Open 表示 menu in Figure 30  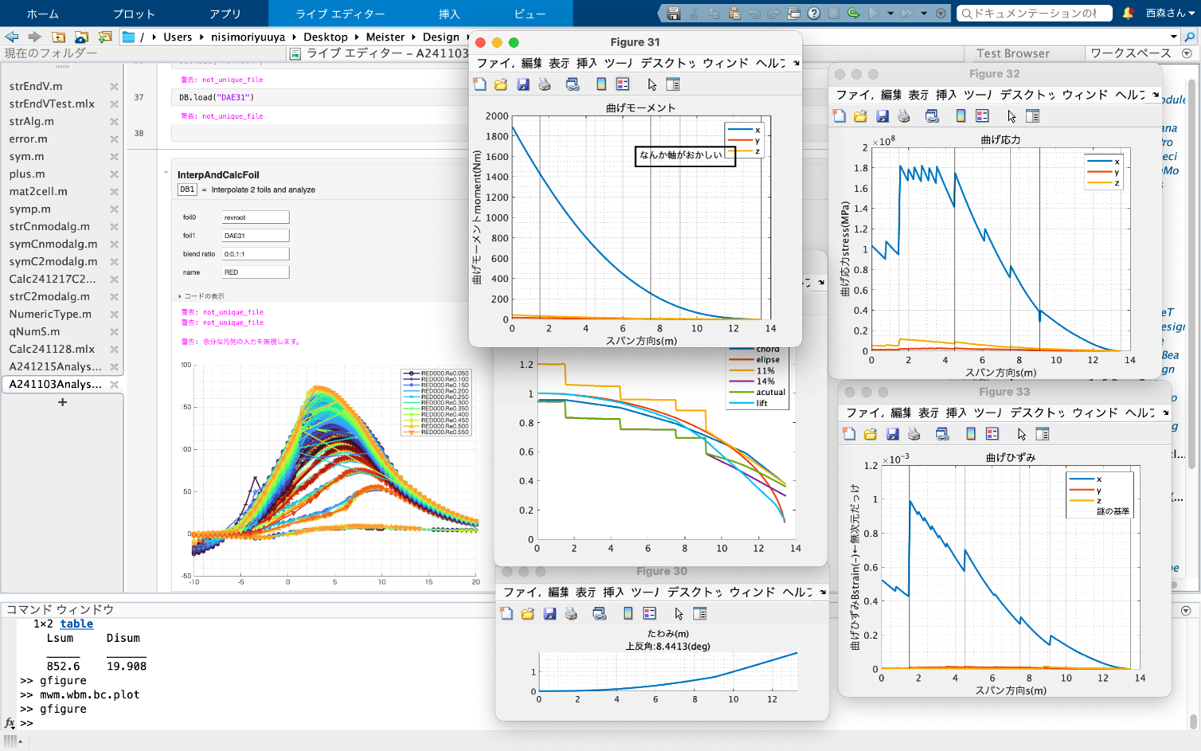(586, 592)
